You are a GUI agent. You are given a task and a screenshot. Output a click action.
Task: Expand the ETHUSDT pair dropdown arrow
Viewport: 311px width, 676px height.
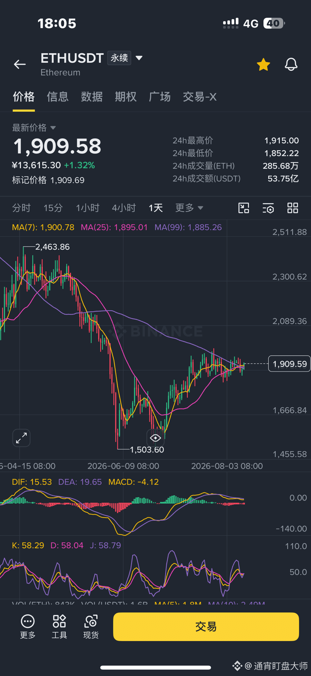click(x=139, y=58)
